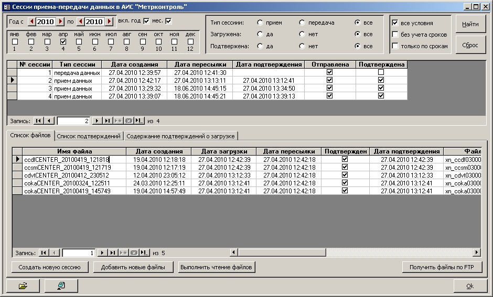Jump to last record in sessions navigator
493x297 pixels.
pos(107,120)
